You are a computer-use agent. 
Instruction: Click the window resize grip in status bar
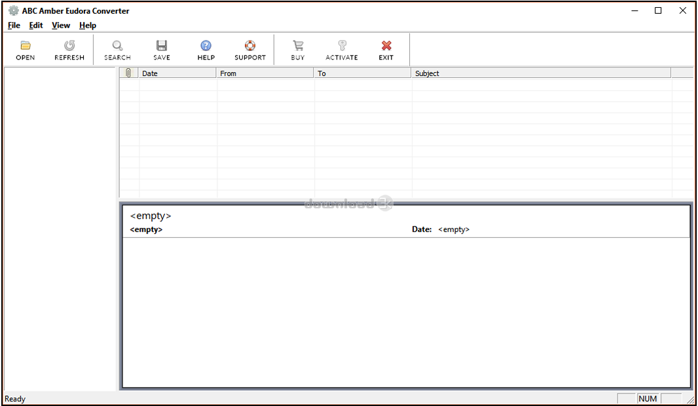point(690,400)
